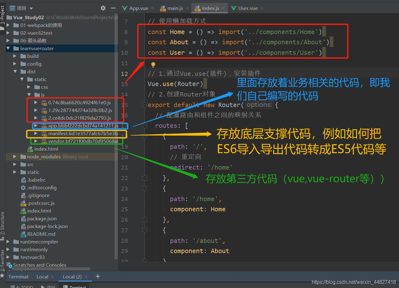Expand the css folder

pos(29,87)
